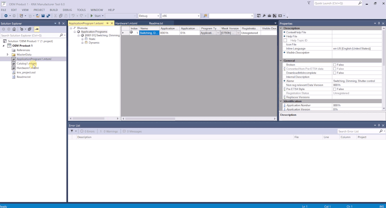Click the Start debugging button
The height and width of the screenshot is (208, 386).
(96, 16)
